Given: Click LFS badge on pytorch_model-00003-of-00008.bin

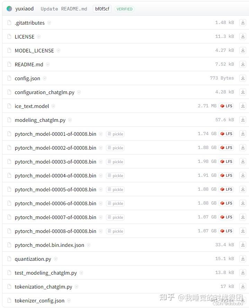Looking at the screenshot, I should pos(226,161).
